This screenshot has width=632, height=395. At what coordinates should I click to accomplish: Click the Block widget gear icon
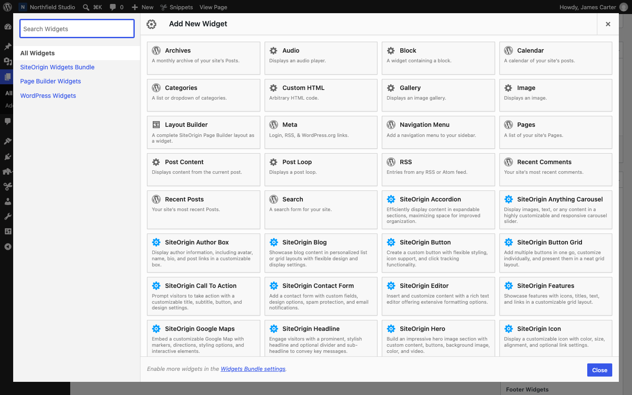[391, 50]
